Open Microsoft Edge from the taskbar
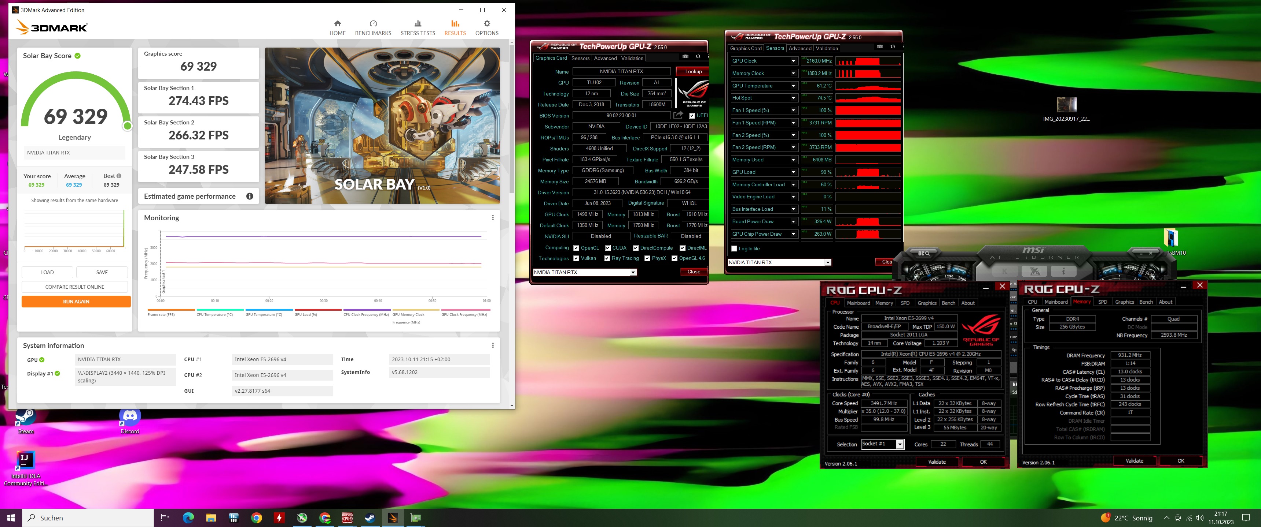 point(188,518)
